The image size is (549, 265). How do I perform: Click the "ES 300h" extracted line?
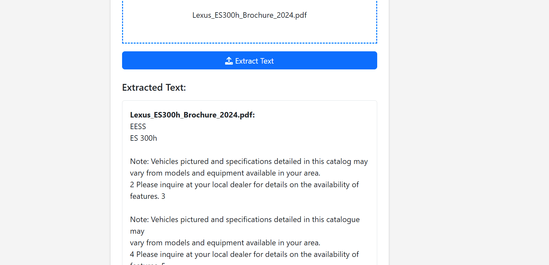point(143,138)
